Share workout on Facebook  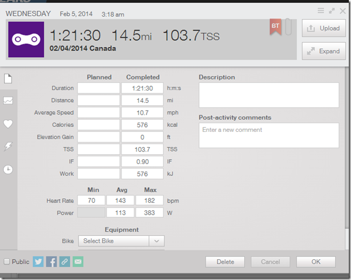(x=51, y=261)
